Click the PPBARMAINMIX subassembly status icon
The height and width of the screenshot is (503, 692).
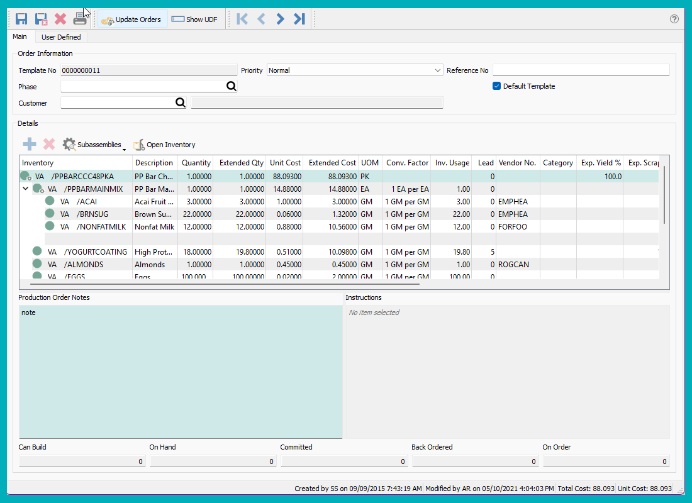(x=38, y=189)
